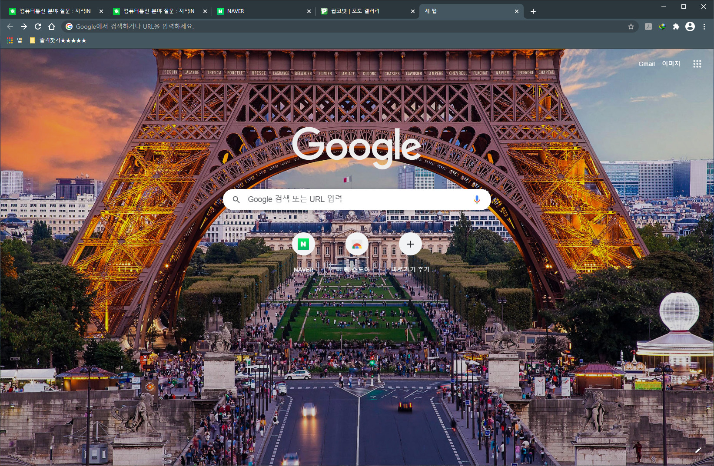
Task: Click the browser back arrow
Action: pos(10,26)
